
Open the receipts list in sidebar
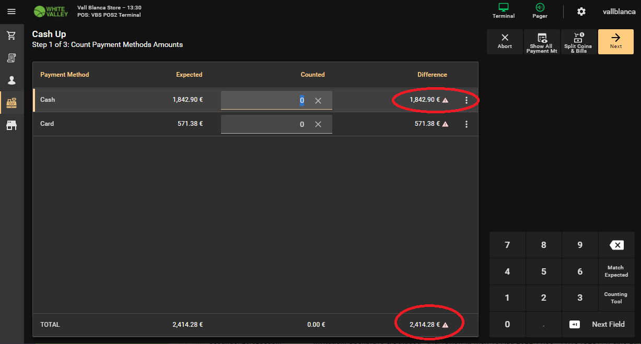[11, 58]
